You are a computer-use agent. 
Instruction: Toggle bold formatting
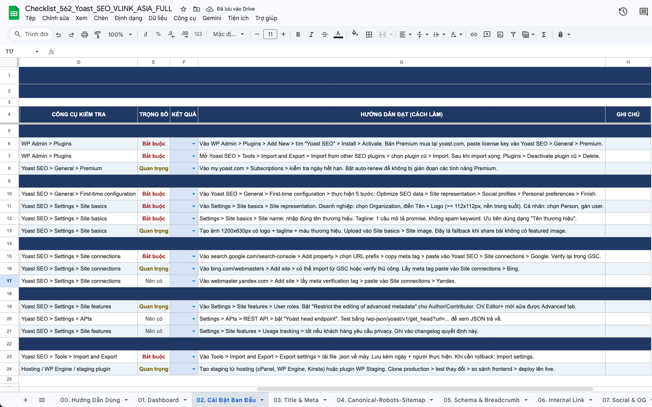pyautogui.click(x=298, y=35)
